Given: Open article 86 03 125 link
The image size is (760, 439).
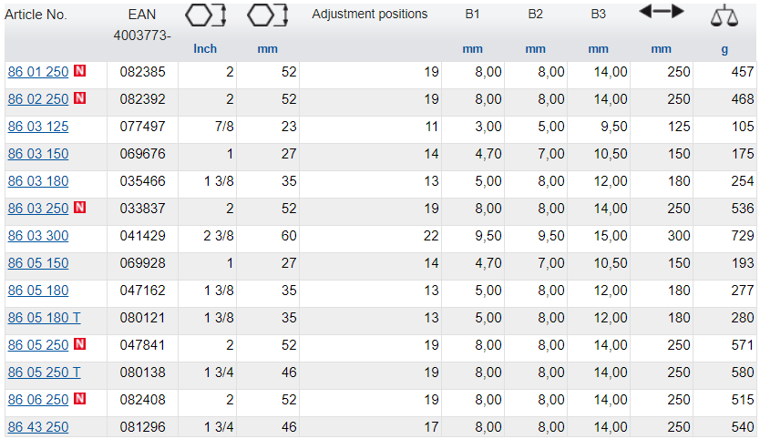Looking at the screenshot, I should pos(37,127).
